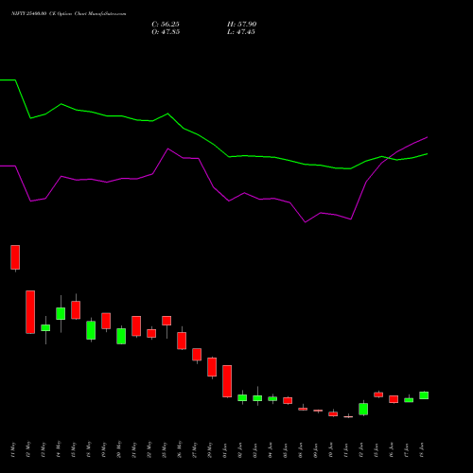Select the low value L: 47.45
This screenshot has height=473, width=473.
pyautogui.click(x=241, y=32)
